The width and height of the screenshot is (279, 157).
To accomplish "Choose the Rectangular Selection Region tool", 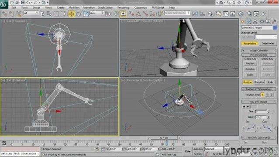I will (56, 14).
